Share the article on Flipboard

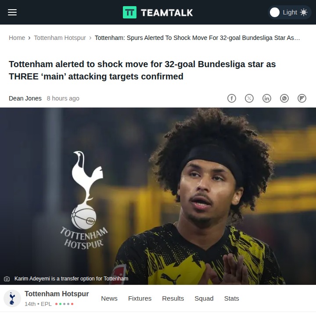tap(302, 98)
